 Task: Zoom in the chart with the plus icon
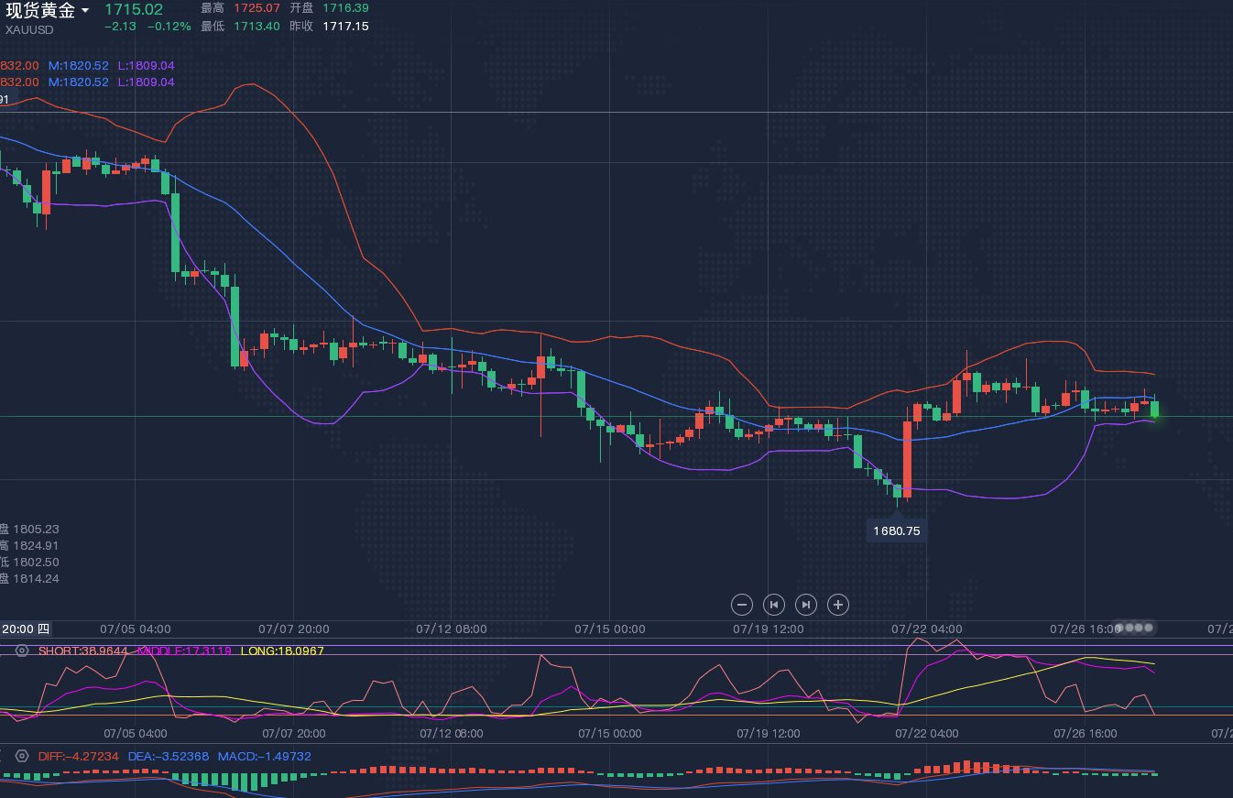pyautogui.click(x=838, y=604)
